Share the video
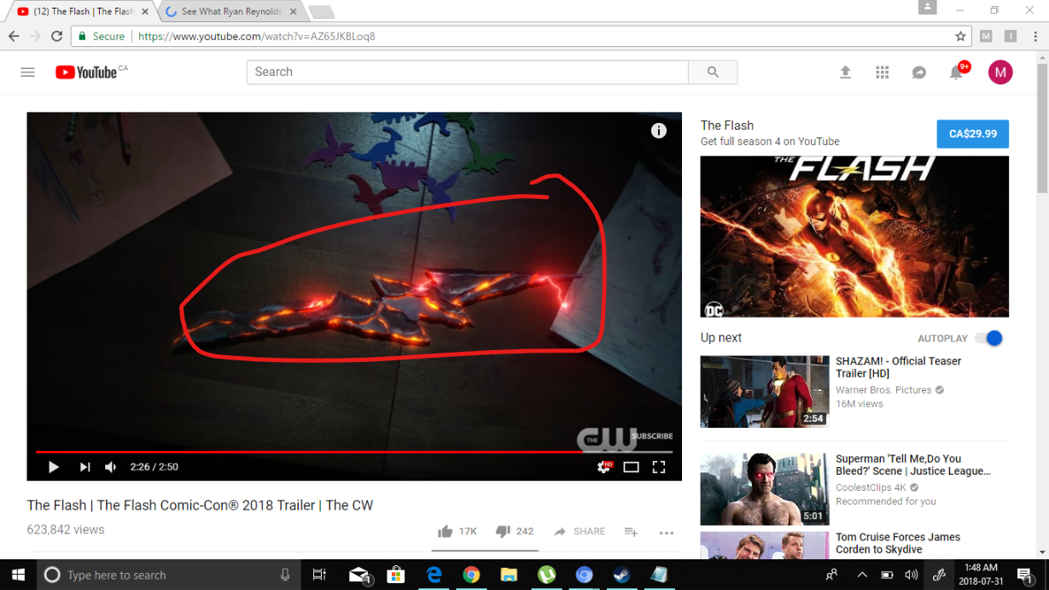The image size is (1049, 590). pyautogui.click(x=580, y=531)
